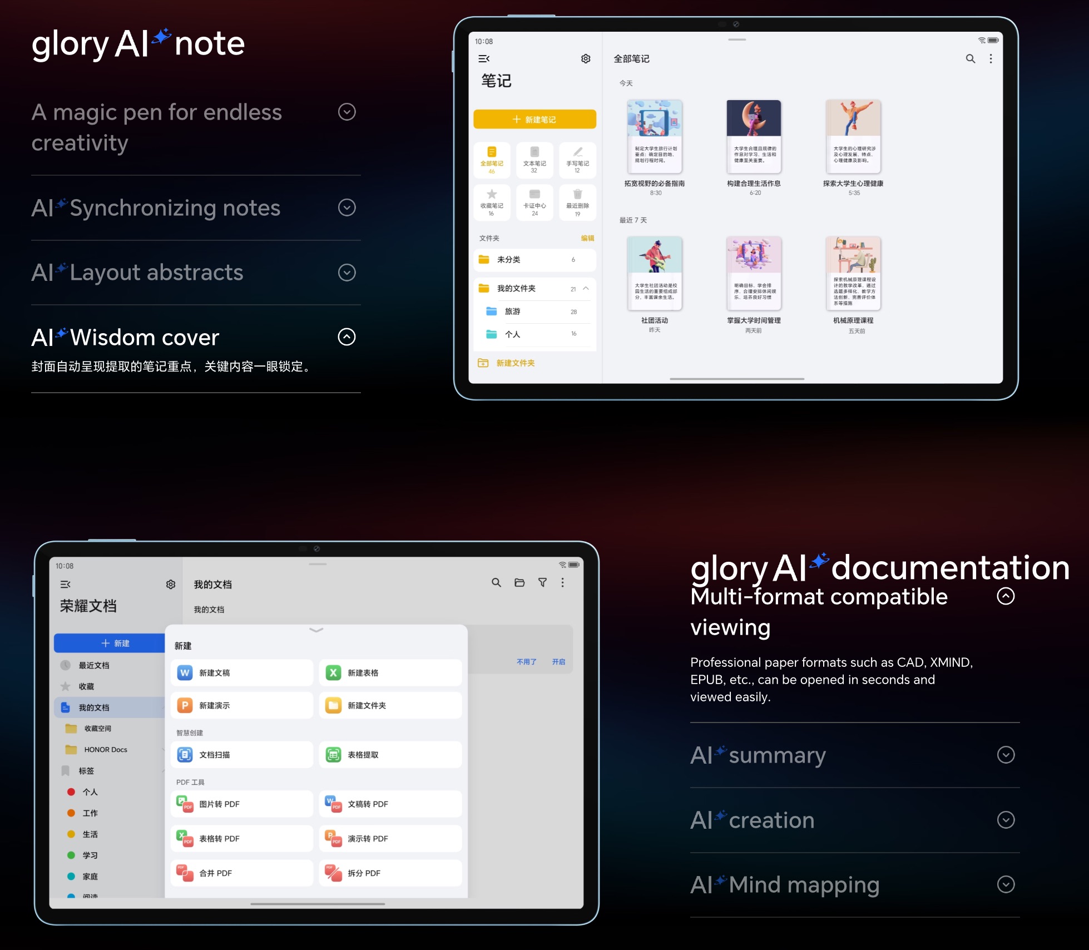The height and width of the screenshot is (950, 1089).
Task: Select the 手写笔记 category tile
Action: [x=577, y=160]
